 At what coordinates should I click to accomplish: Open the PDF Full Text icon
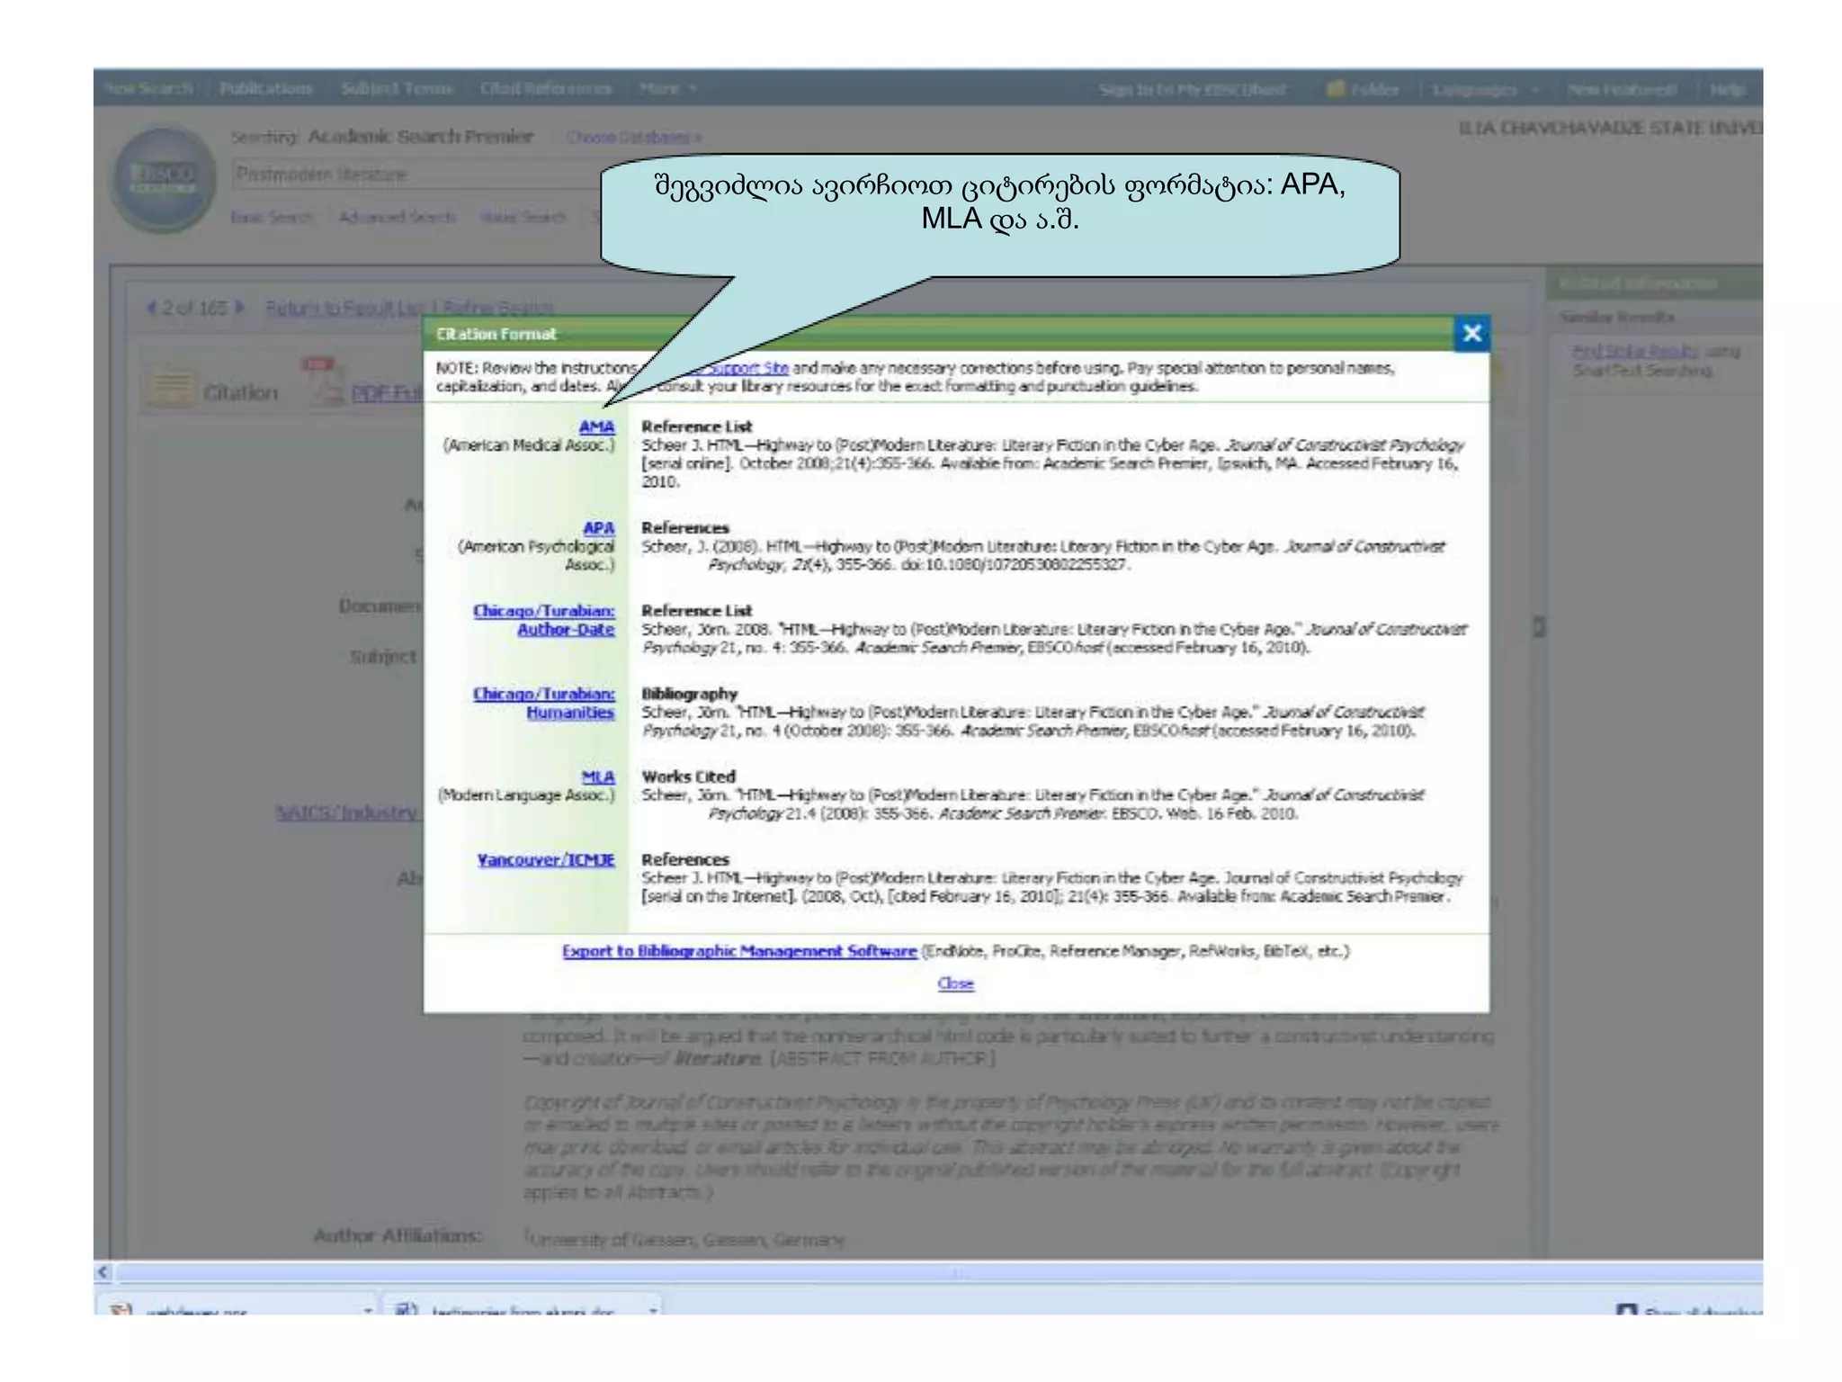pos(324,385)
